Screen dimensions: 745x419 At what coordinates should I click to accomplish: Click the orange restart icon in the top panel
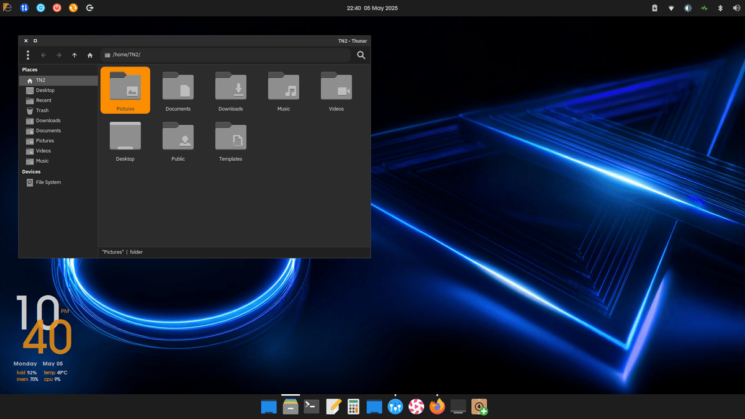pyautogui.click(x=73, y=8)
